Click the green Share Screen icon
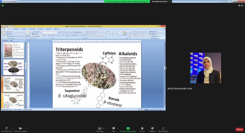 pos(128,128)
